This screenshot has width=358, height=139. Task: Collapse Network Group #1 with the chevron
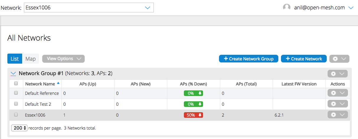click(x=13, y=73)
